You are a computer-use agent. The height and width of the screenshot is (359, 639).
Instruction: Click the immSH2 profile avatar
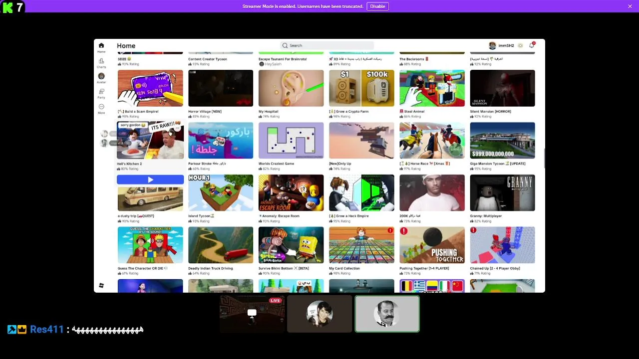(492, 45)
